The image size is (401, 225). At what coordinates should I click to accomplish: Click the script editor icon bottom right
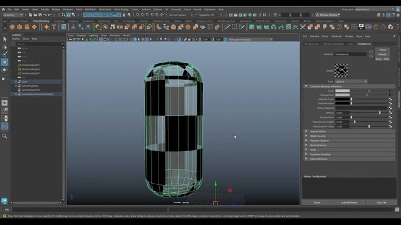pos(397,209)
